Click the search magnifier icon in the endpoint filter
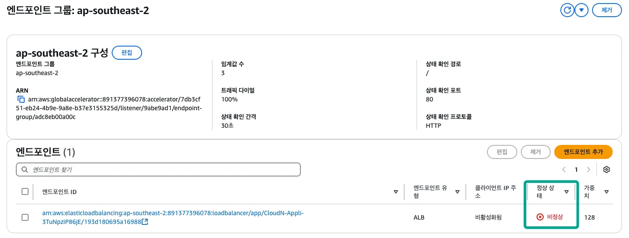Image resolution: width=629 pixels, height=238 pixels. 24,169
